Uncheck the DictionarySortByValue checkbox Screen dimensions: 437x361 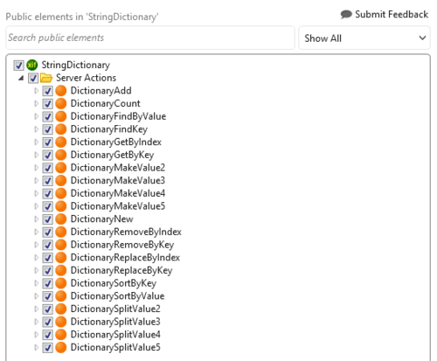(x=47, y=296)
